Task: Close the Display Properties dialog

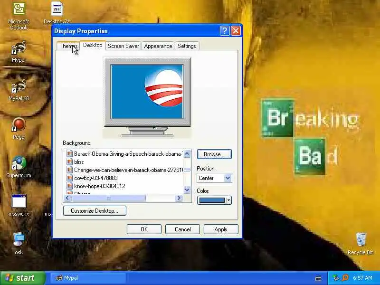Action: [x=236, y=31]
